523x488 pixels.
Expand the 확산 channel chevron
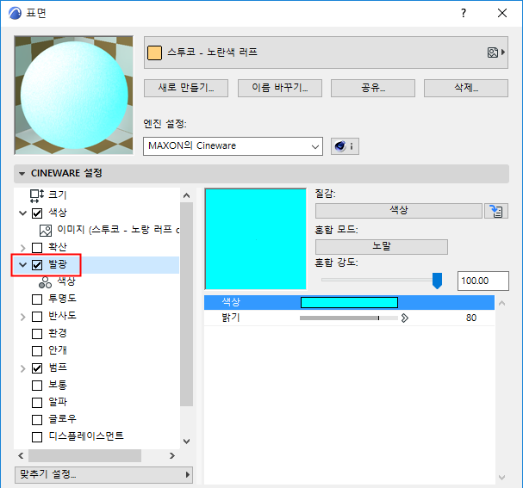coord(22,248)
